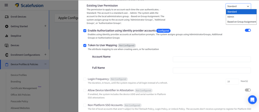Open the hamburger menu icon
This screenshot has width=259, height=112.
click(6, 5)
